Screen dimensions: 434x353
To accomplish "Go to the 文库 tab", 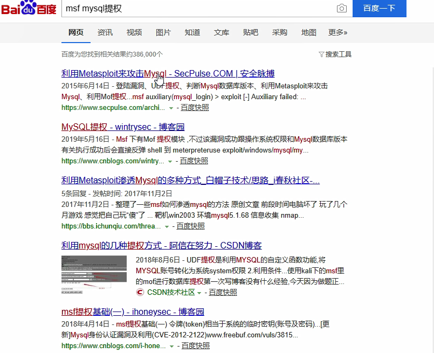I will 221,33.
